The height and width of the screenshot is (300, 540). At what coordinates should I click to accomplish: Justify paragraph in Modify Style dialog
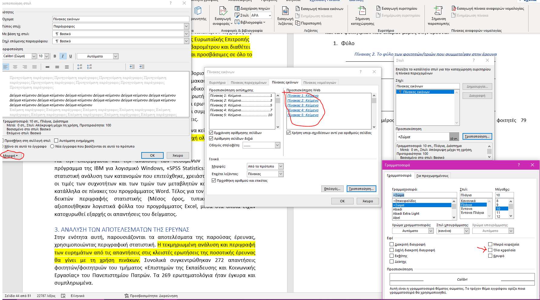pos(34,67)
